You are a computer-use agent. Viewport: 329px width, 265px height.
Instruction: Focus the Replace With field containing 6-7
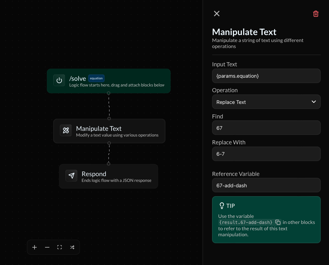[266, 154]
